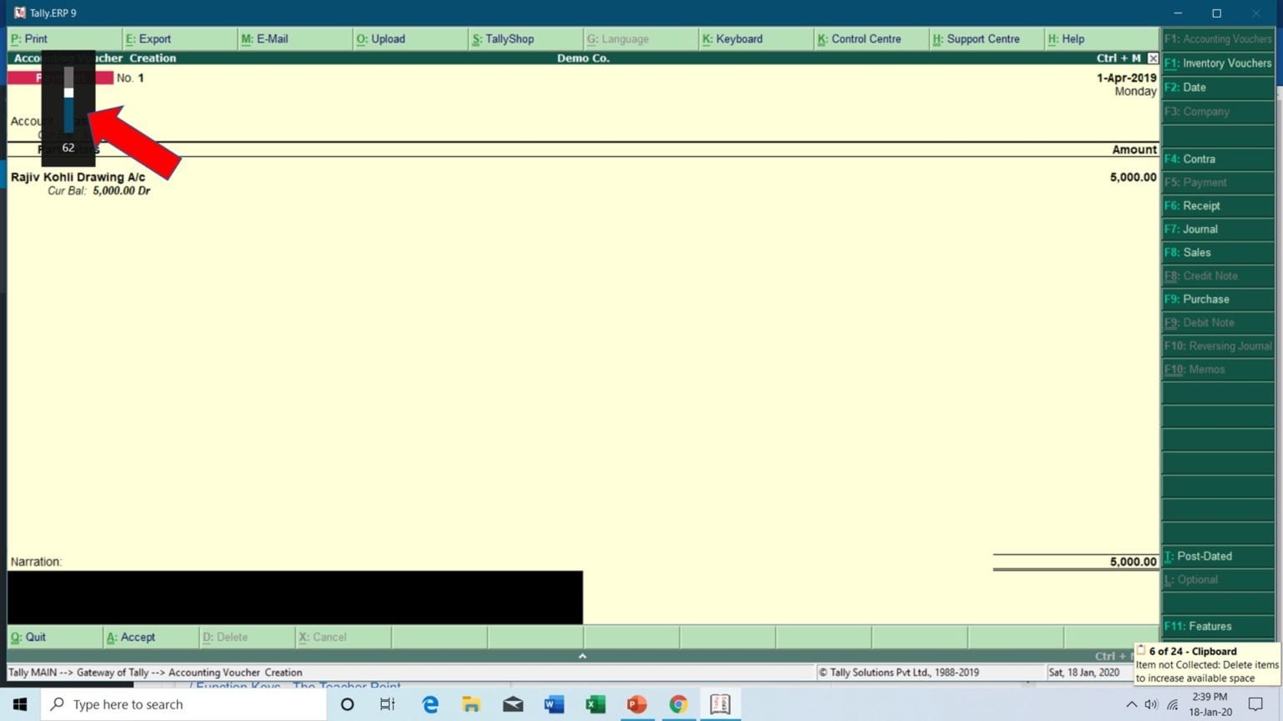Image resolution: width=1283 pixels, height=721 pixels.
Task: Open H: Help menu
Action: 1102,38
